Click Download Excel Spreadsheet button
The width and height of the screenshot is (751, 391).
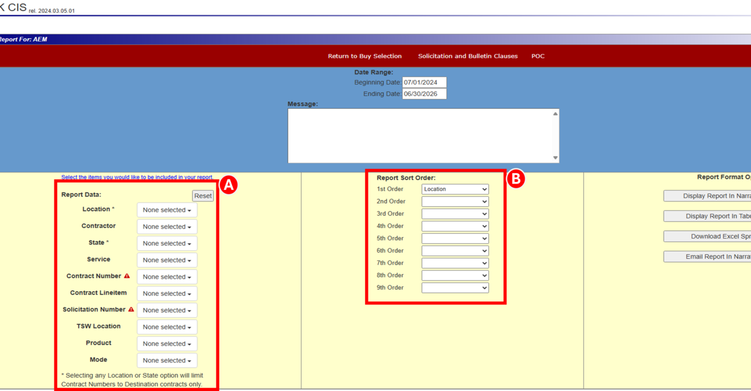[x=707, y=236]
